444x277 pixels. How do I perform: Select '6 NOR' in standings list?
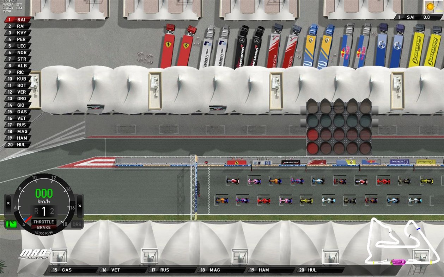pos(17,52)
